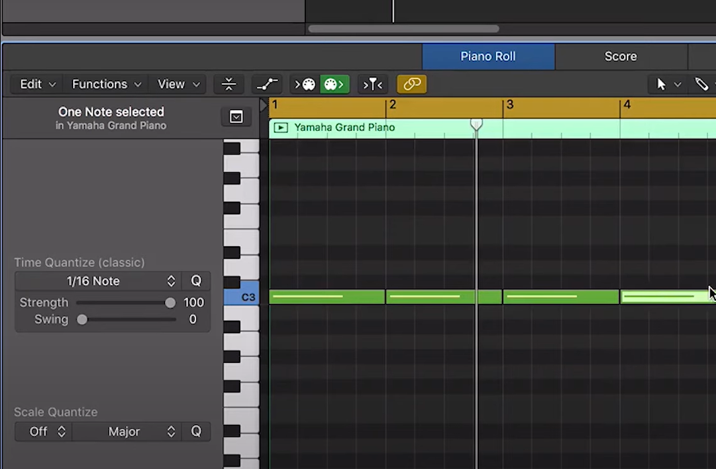Toggle the yellow Link mode button
Image resolution: width=716 pixels, height=469 pixels.
point(411,84)
